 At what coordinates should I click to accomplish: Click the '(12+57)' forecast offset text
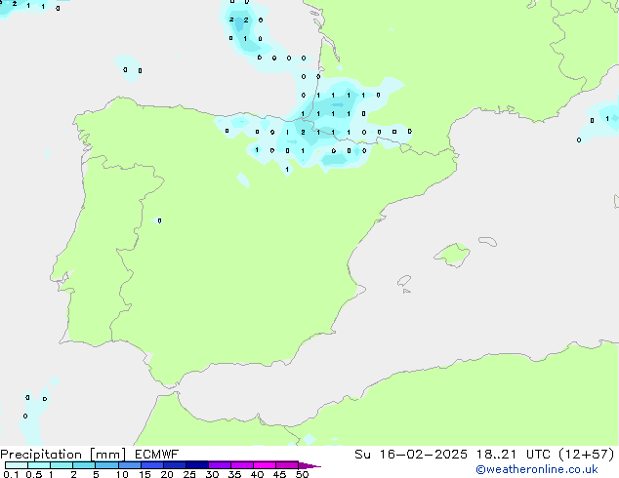point(587,455)
